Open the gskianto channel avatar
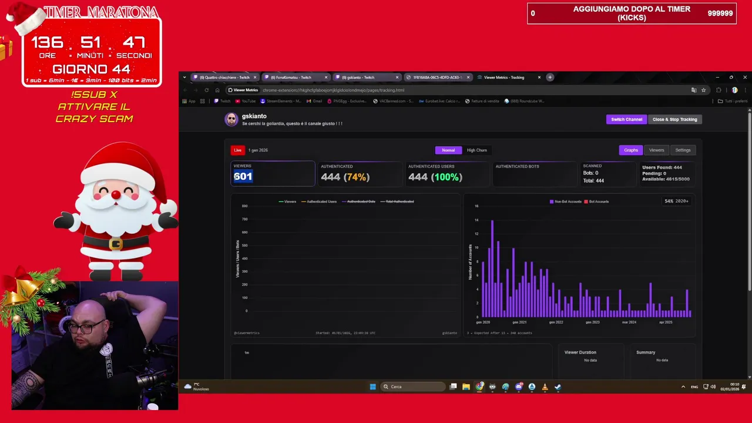Image resolution: width=752 pixels, height=423 pixels. [x=231, y=119]
